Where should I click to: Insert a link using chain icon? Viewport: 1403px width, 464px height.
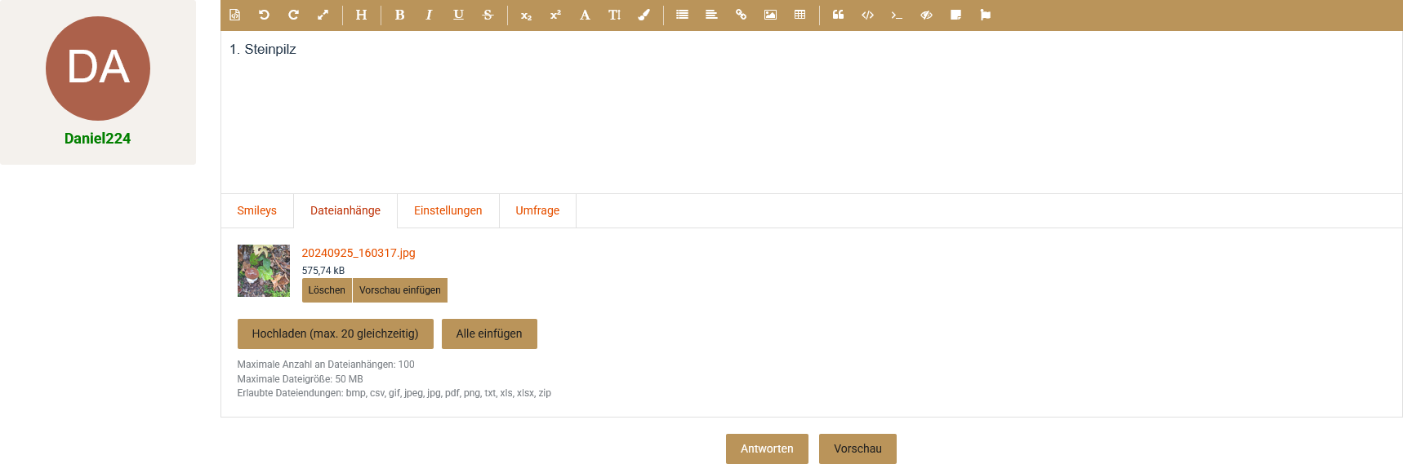[741, 15]
